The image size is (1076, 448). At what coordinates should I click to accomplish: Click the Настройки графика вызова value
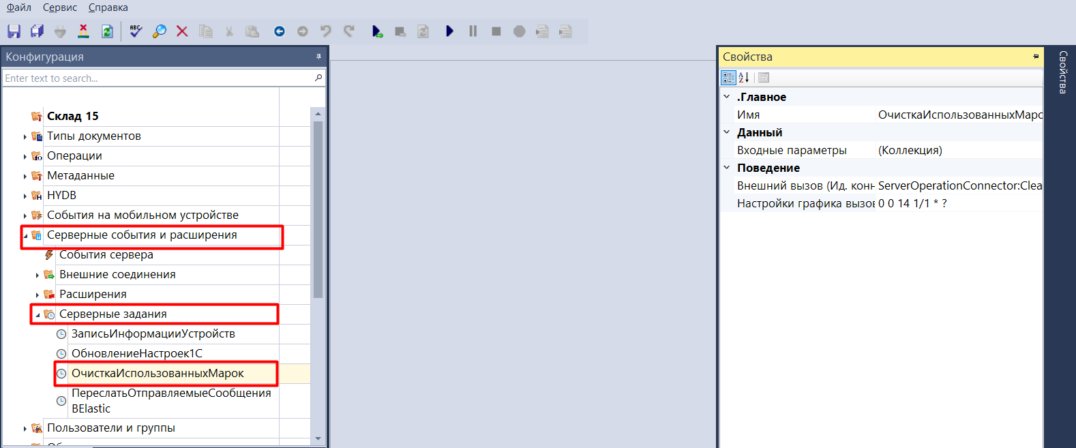tap(959, 203)
